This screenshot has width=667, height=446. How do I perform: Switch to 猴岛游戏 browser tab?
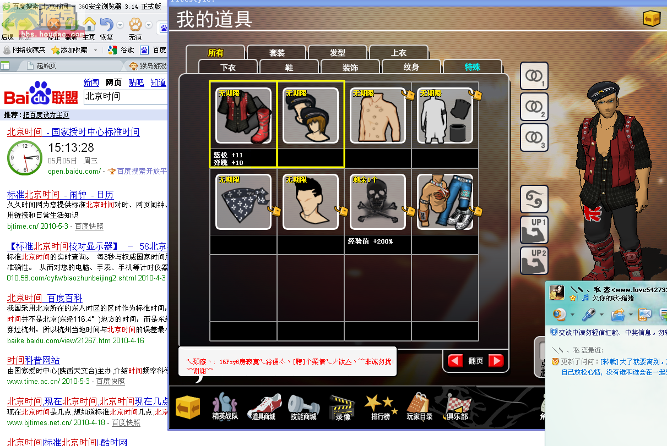pyautogui.click(x=148, y=66)
